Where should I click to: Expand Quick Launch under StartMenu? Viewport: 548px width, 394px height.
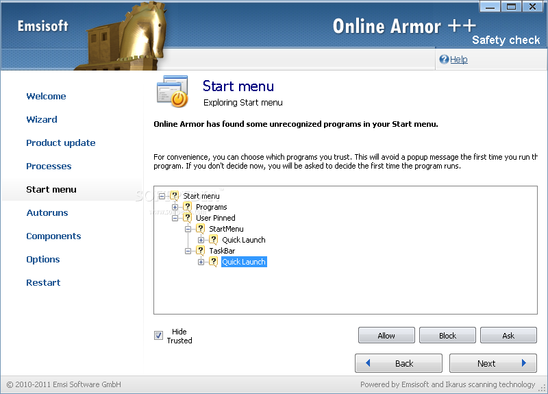[x=201, y=240]
